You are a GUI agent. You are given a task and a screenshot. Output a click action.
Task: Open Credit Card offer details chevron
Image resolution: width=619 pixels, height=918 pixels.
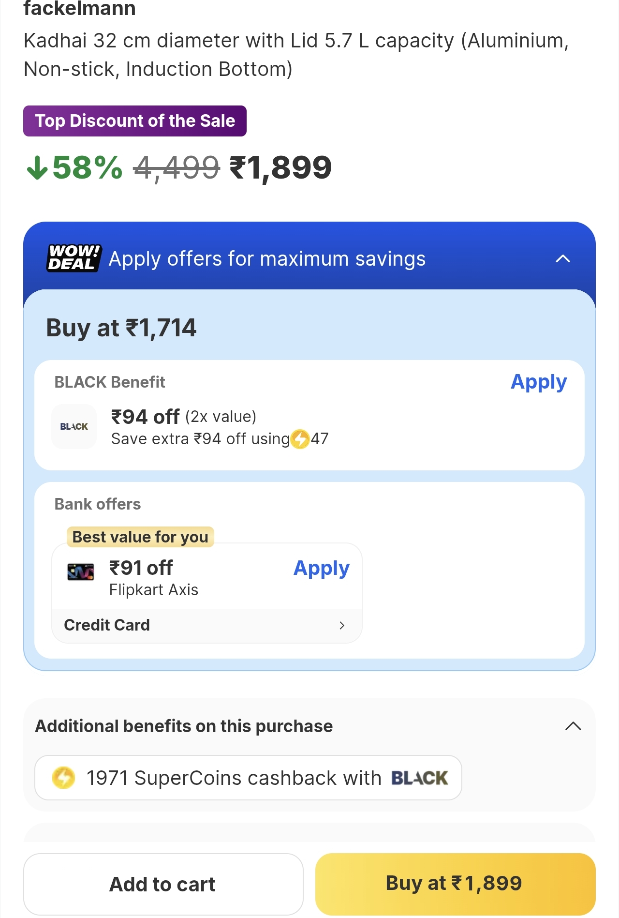click(342, 625)
